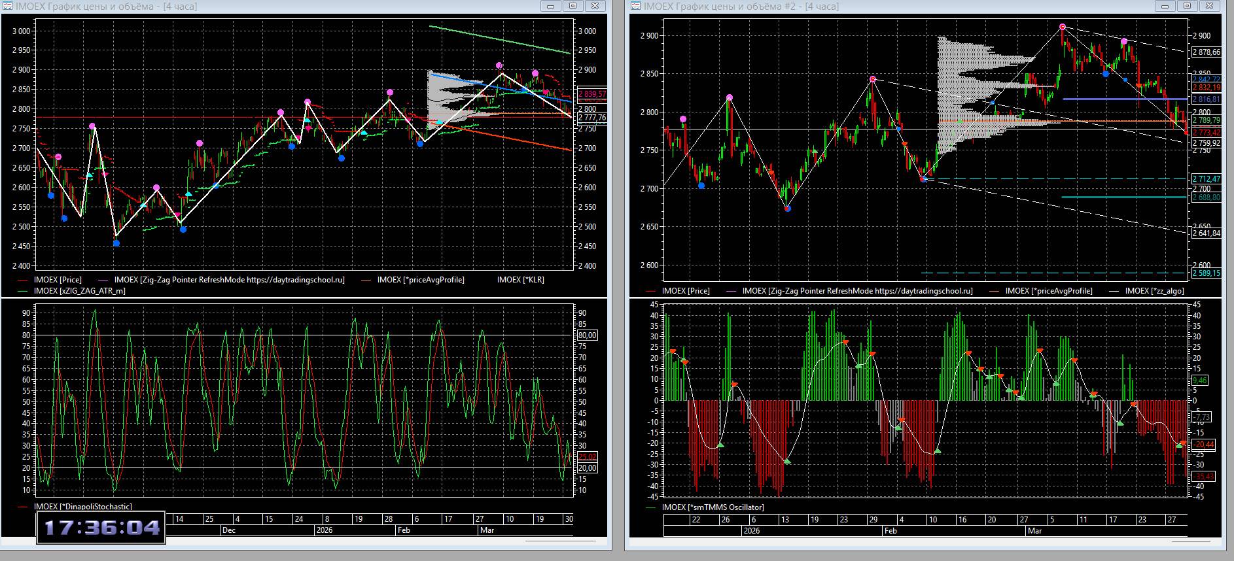Click the green line swatch beside smTMMS Oscillator
Viewport: 1234px width, 561px height.
click(x=651, y=507)
